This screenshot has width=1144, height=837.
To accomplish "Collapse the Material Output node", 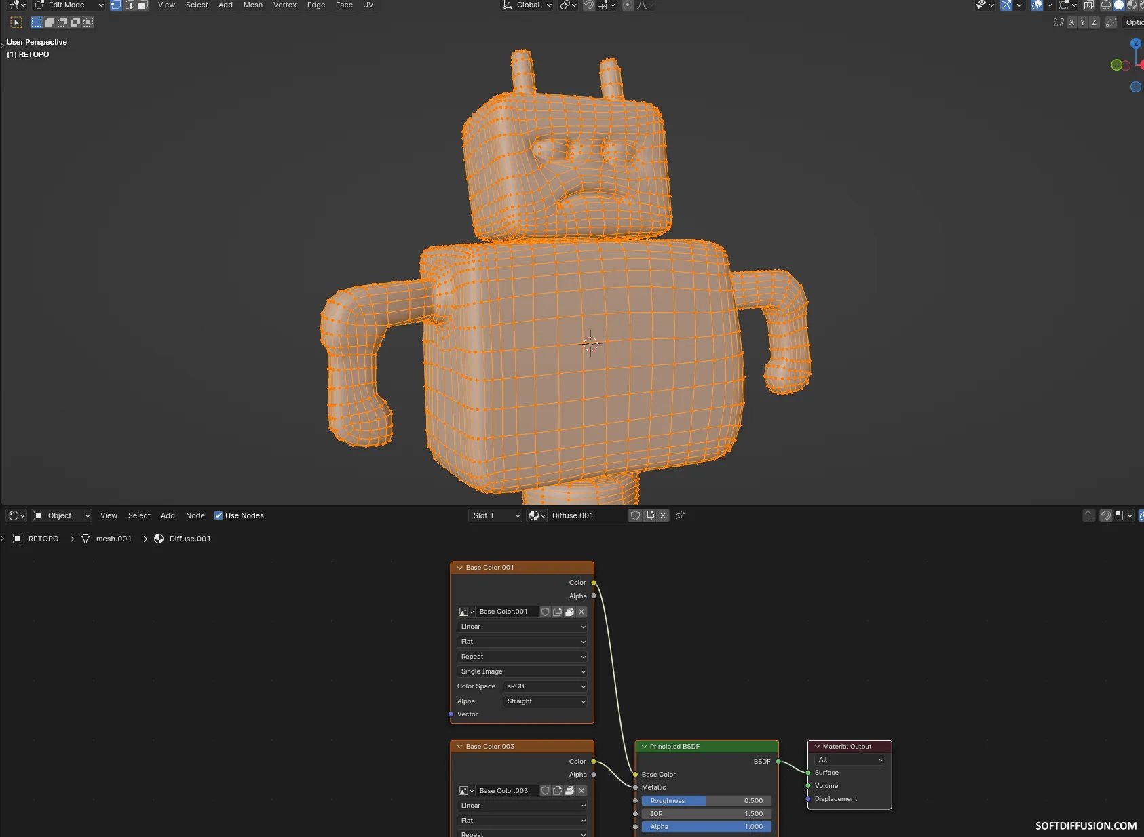I will click(x=817, y=747).
